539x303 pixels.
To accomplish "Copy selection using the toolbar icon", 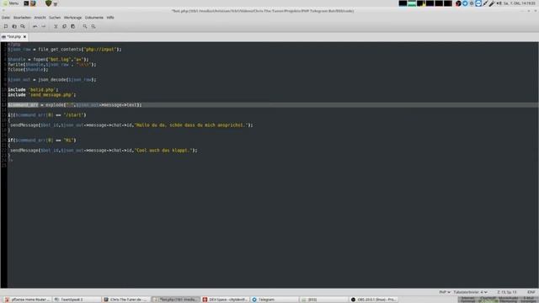I will tap(64, 26).
